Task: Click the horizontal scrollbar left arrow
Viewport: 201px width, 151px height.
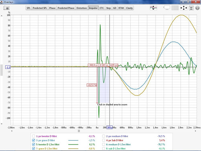Action: click(12, 131)
